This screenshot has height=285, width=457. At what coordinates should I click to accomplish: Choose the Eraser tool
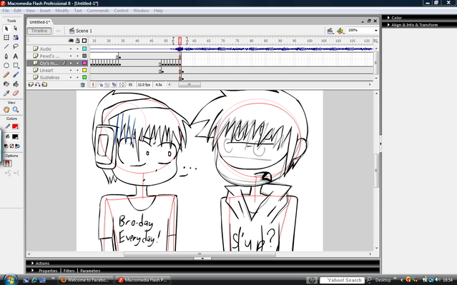click(16, 93)
